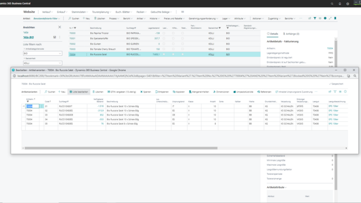Click the bookmark icon in Artikel toolbar
Screen dimensions: 361x203
click(x=335, y=18)
